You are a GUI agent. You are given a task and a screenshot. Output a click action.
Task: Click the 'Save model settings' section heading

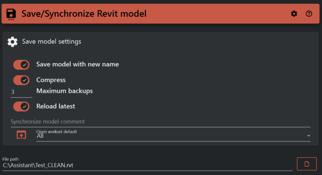point(52,42)
